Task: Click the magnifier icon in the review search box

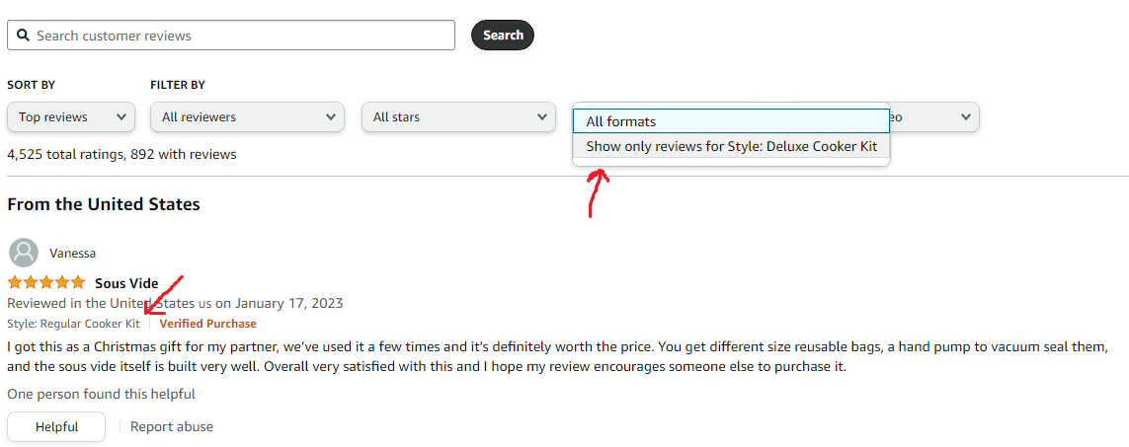Action: (x=23, y=36)
